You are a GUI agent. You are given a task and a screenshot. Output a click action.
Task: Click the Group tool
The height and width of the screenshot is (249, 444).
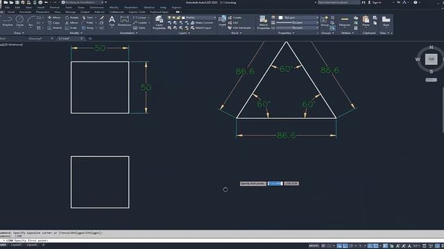pyautogui.click(x=325, y=21)
